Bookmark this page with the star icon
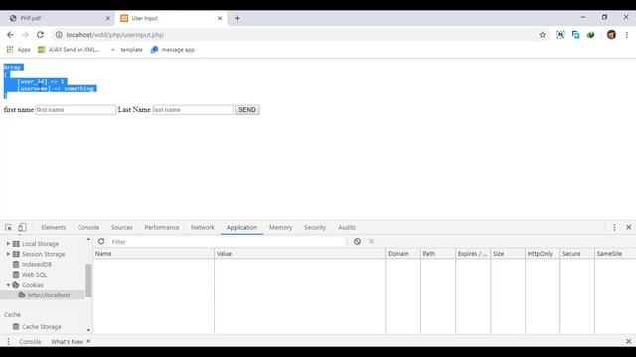 pyautogui.click(x=542, y=35)
